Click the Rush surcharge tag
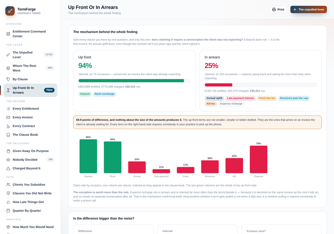The height and width of the screenshot is (234, 334). 104,94
